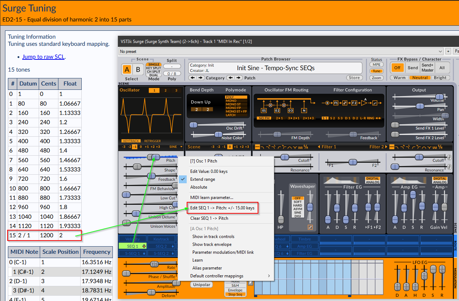This screenshot has width=459, height=301.
Task: Select oscillator 1 tab
Action: click(x=154, y=91)
